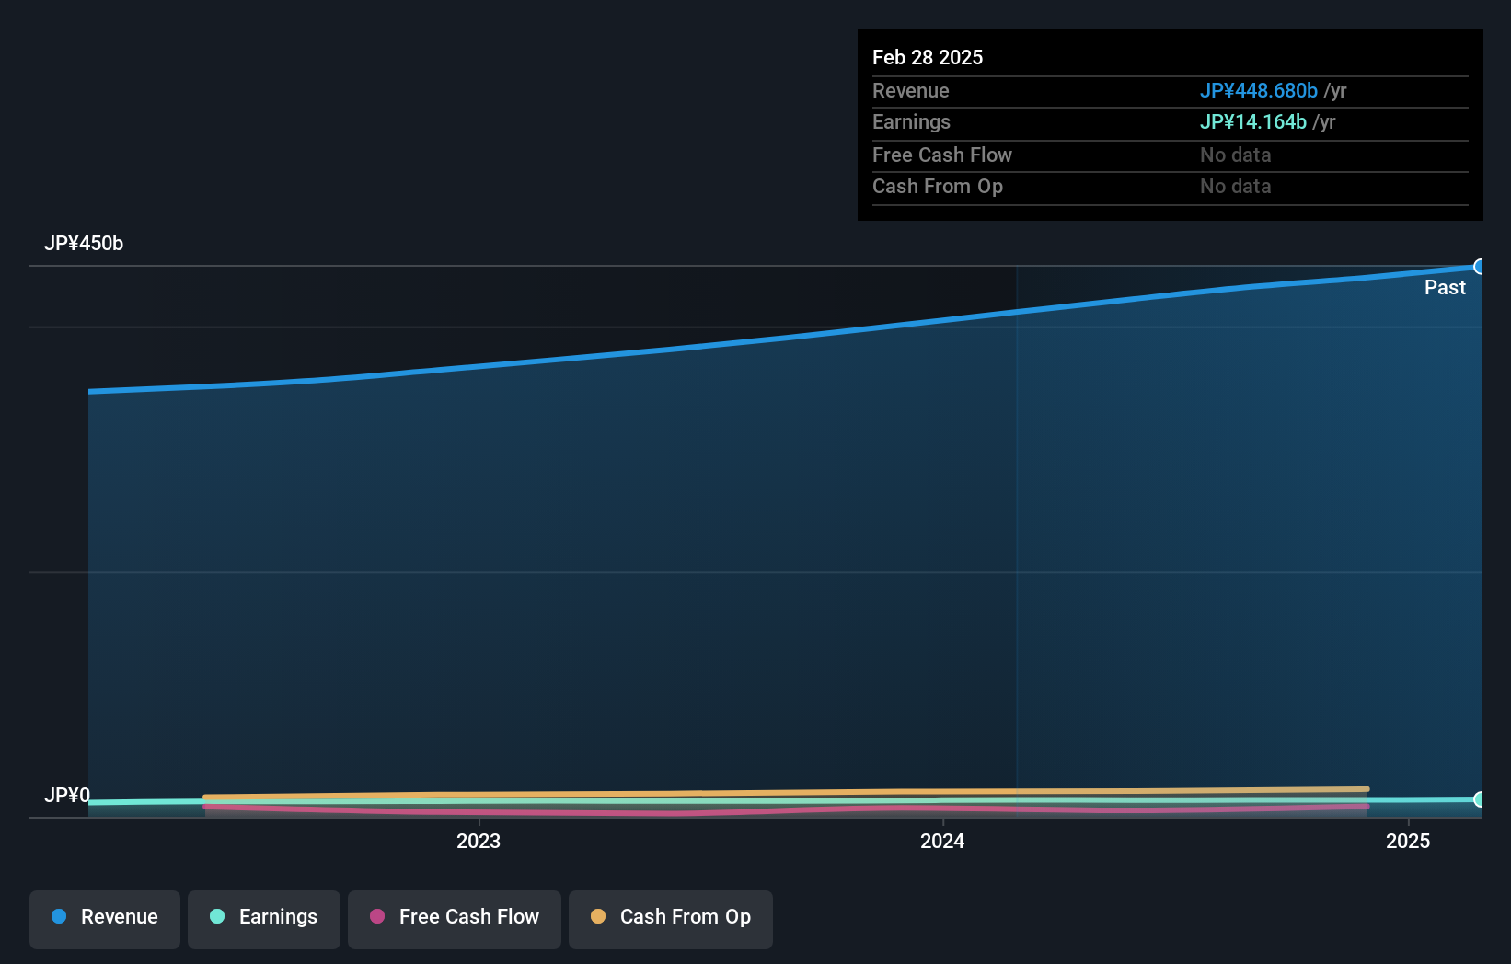1511x964 pixels.
Task: Click the JP¥0 y-axis label
Action: [x=67, y=795]
